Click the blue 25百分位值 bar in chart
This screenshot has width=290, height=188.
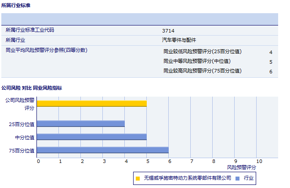(80, 124)
